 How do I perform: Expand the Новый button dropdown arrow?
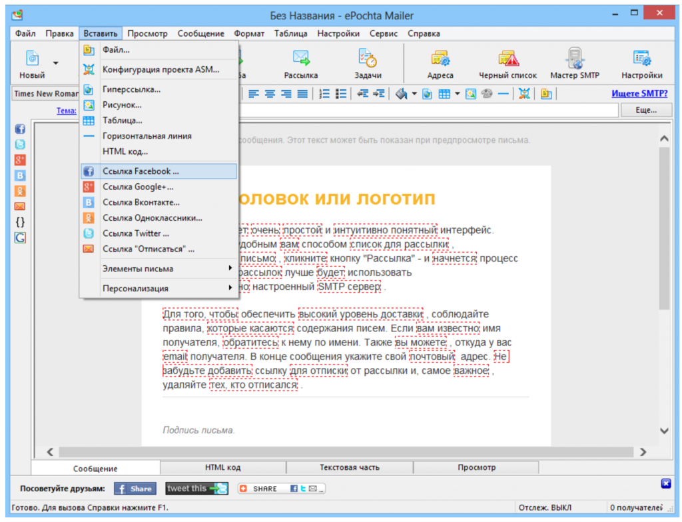point(57,63)
